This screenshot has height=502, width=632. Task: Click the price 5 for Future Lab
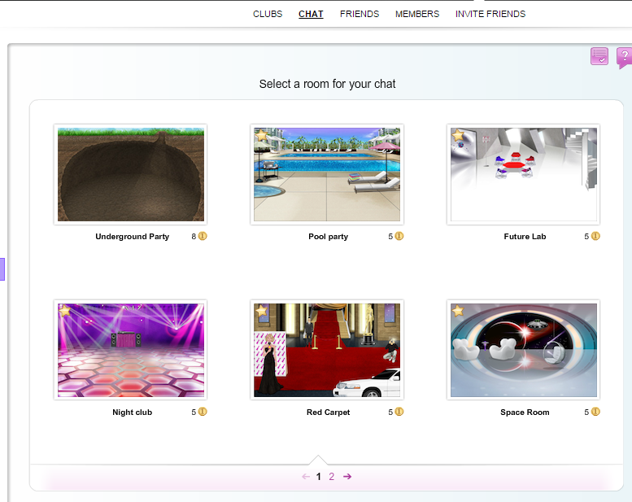(587, 237)
